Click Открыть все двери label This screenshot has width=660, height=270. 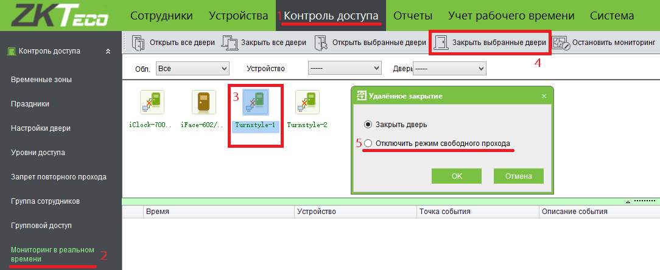tap(182, 43)
